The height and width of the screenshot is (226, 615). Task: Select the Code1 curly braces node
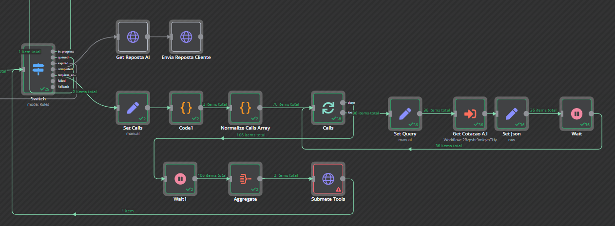click(x=186, y=108)
